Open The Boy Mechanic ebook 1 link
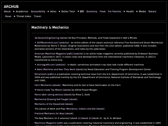This screenshot has width=168, height=126. pyautogui.click(x=75, y=118)
